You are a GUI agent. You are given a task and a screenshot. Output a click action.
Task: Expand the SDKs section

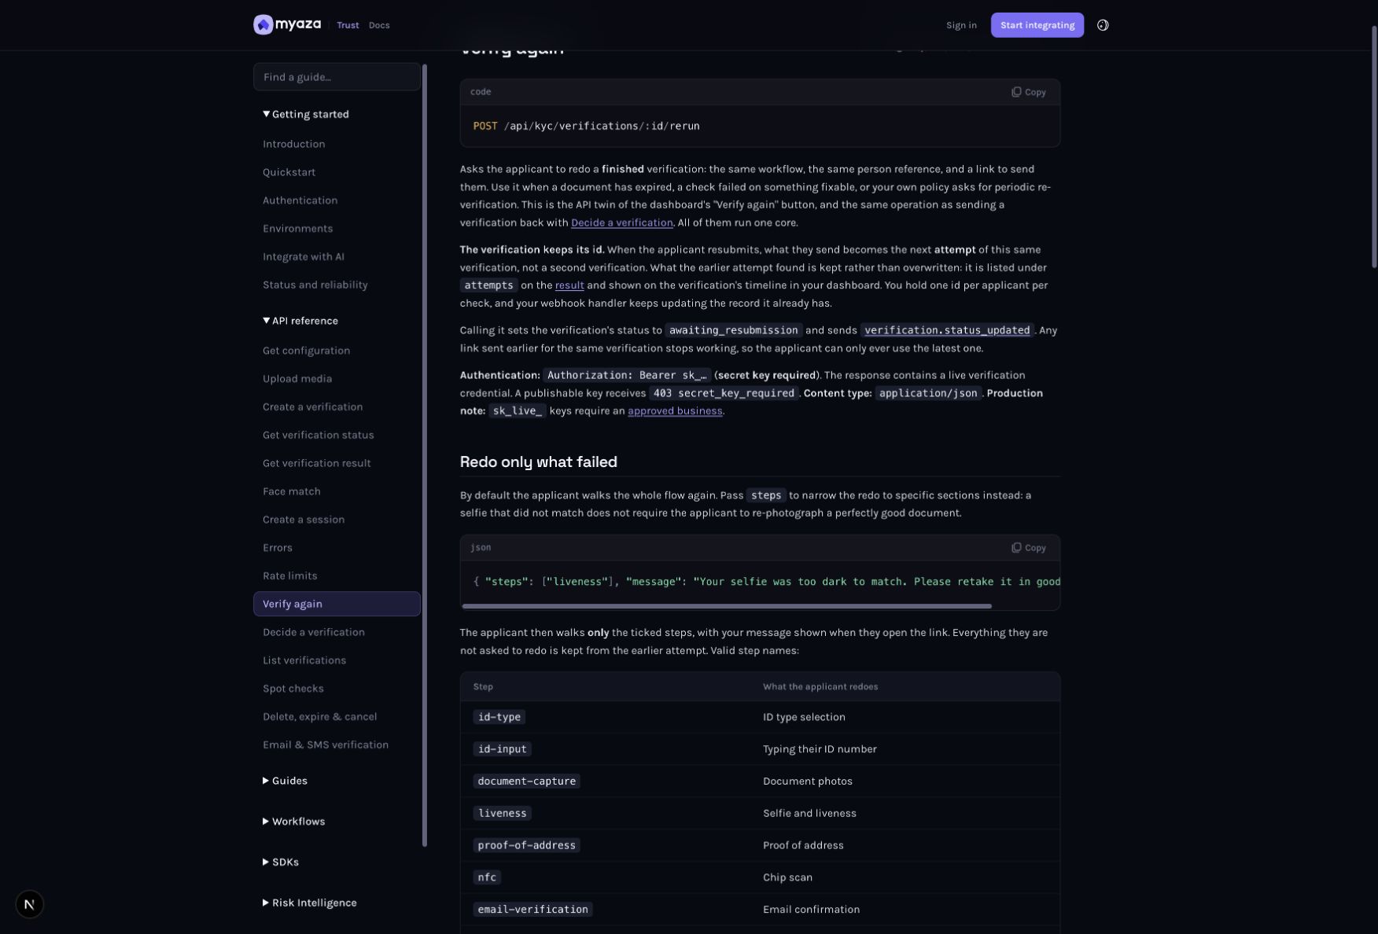[281, 862]
